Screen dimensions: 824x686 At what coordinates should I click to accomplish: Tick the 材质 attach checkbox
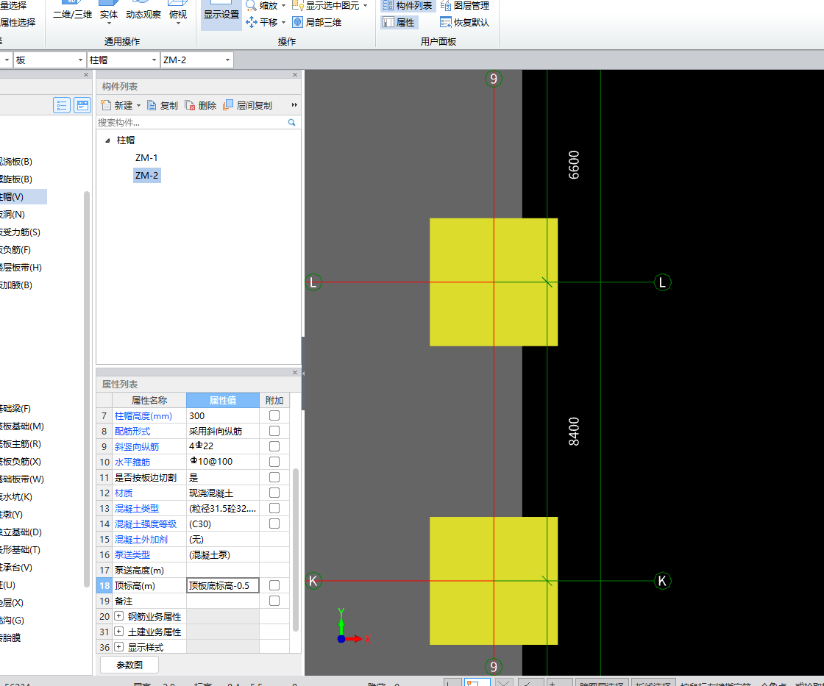pyautogui.click(x=274, y=493)
